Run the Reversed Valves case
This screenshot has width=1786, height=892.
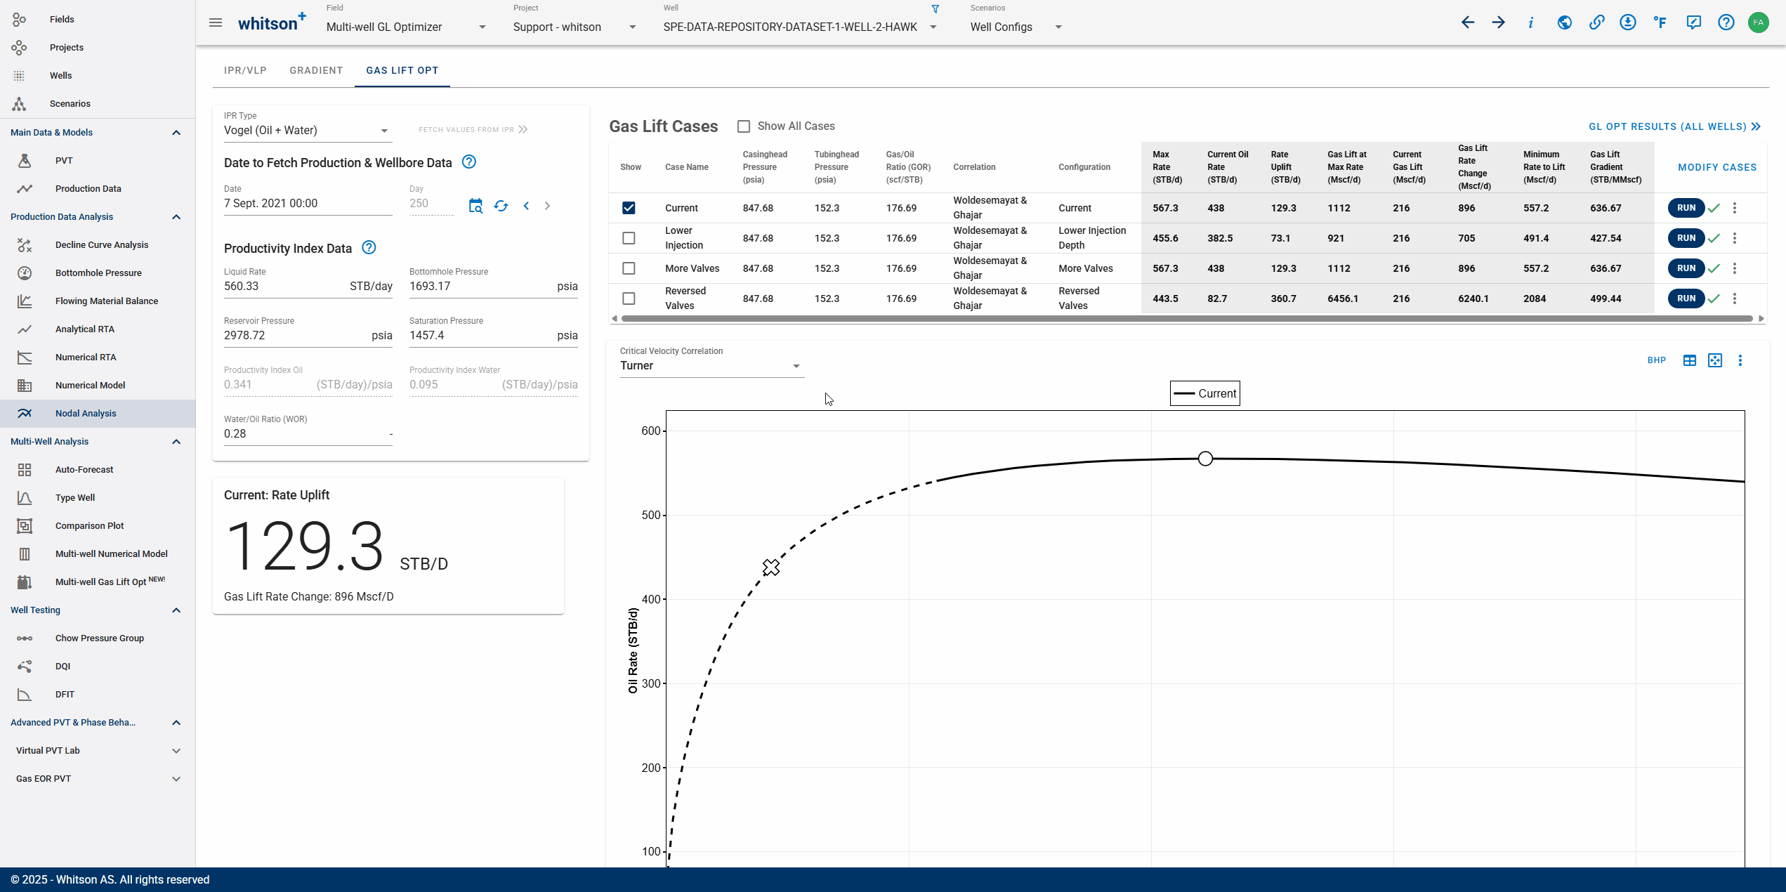pos(1686,299)
